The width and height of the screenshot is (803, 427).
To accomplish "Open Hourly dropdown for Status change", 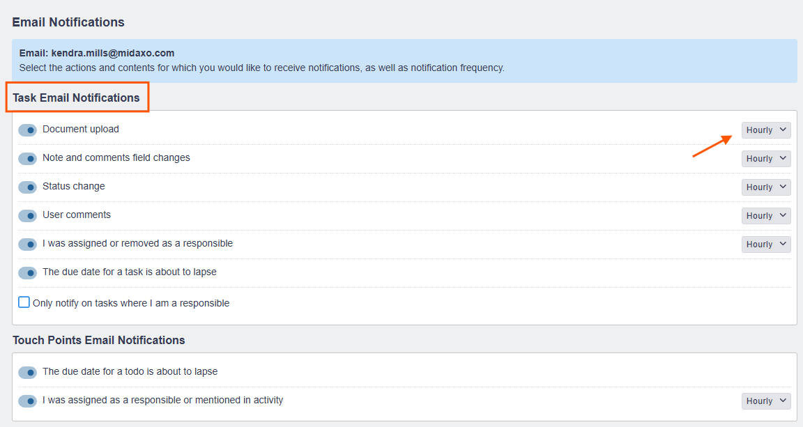I will [x=765, y=187].
